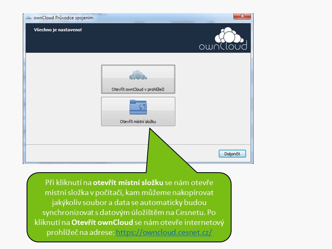Open the owncloud.cesnet.cz hyperlink
The height and width of the screenshot is (249, 332).
pos(164,232)
